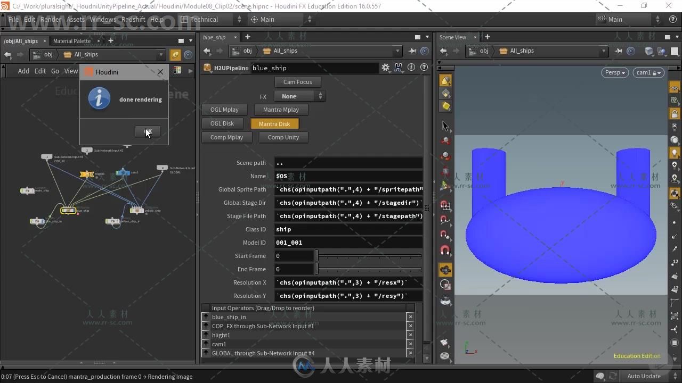The width and height of the screenshot is (682, 383).
Task: Toggle the lighting bulb display option
Action: tap(675, 153)
